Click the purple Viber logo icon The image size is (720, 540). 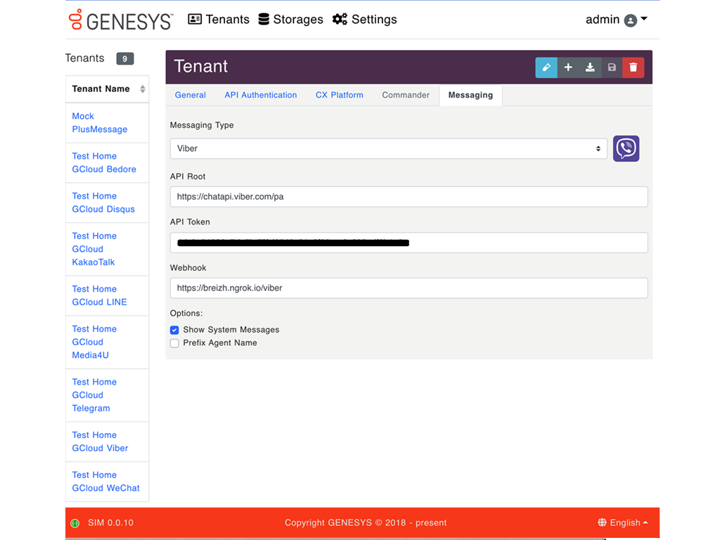point(626,148)
